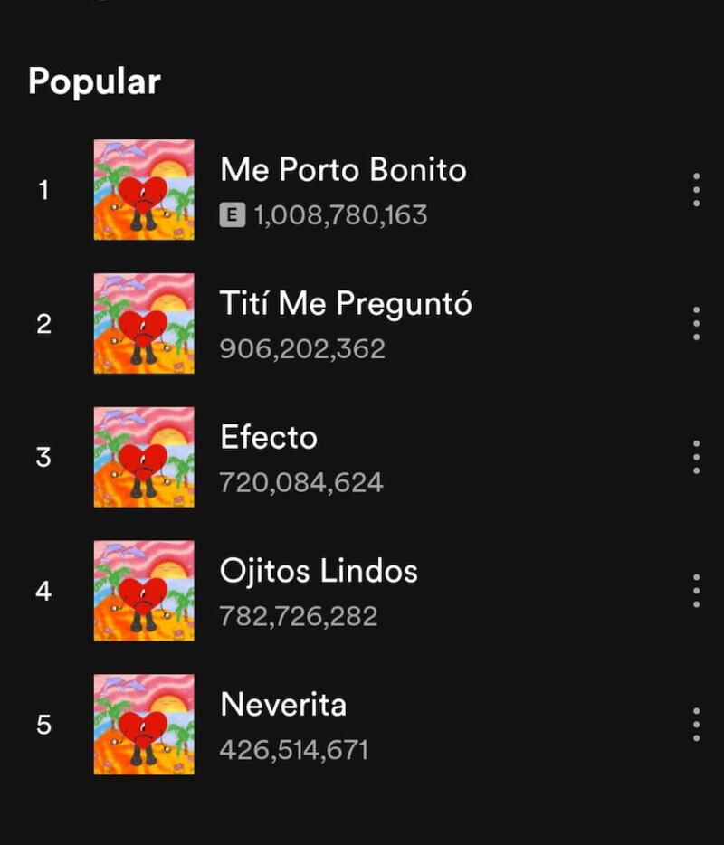Tap album cover of Tití Me Preguntó
Screen dimensions: 724x845
pyautogui.click(x=144, y=323)
